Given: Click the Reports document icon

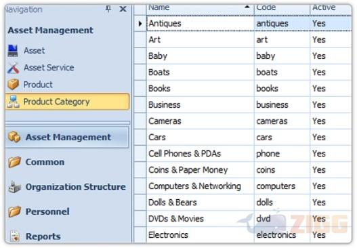Looking at the screenshot, I should pyautogui.click(x=15, y=236).
